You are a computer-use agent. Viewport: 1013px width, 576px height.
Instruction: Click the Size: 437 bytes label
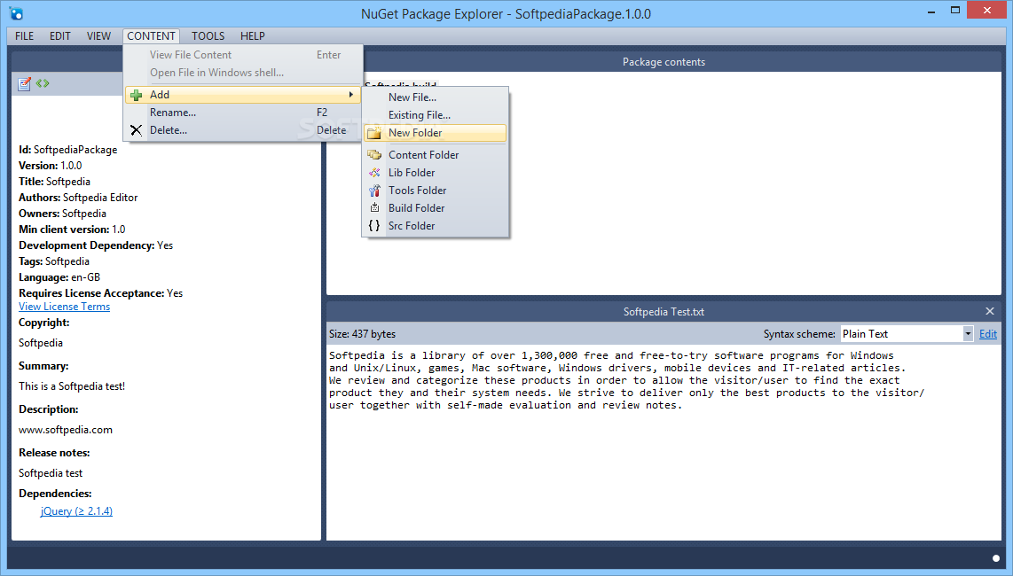click(363, 334)
